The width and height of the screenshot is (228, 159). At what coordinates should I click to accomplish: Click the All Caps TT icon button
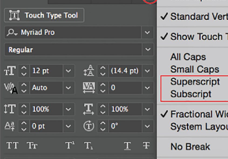pos(12,146)
